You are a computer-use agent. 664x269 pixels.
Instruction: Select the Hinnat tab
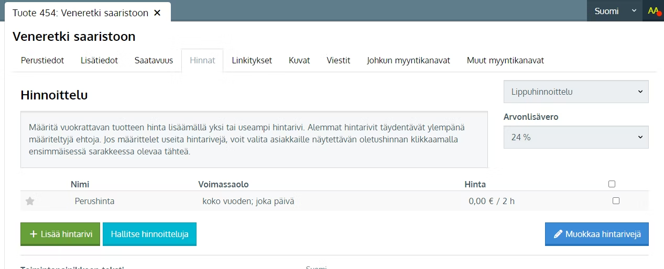202,60
